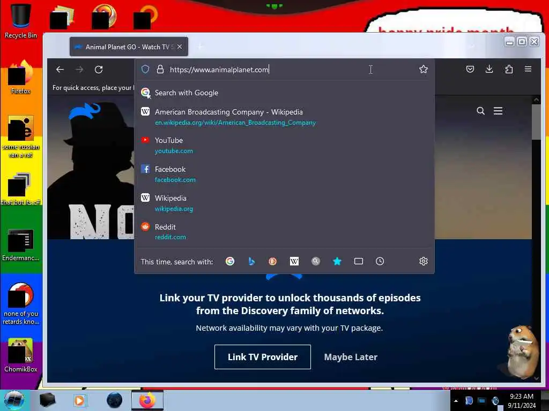This screenshot has width=549, height=411.
Task: Search open tabs with the tab icon
Action: pos(359,261)
